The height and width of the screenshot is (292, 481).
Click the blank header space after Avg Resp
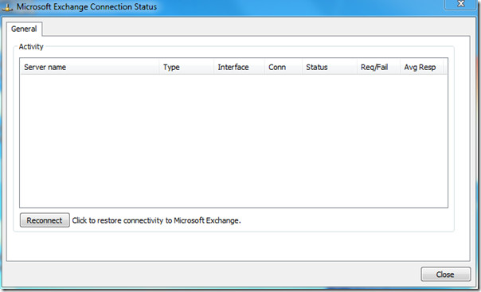coord(445,67)
